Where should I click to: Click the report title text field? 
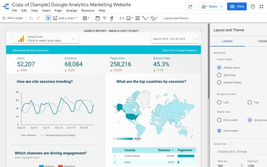[x=71, y=5]
